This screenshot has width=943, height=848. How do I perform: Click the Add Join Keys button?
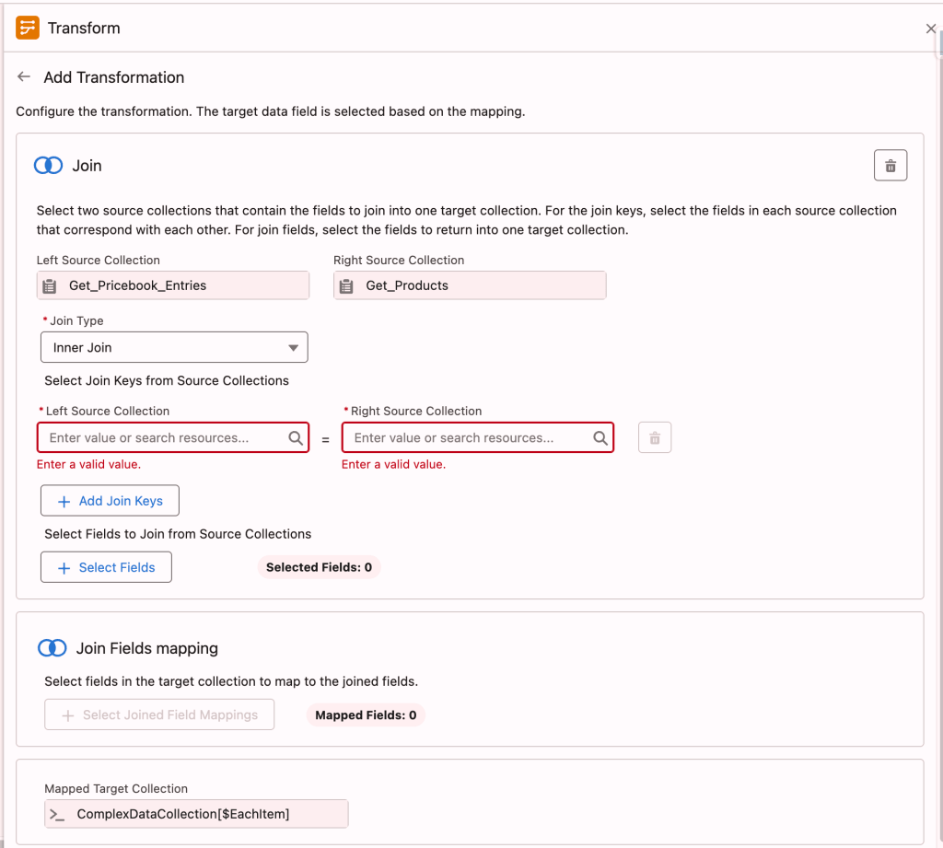point(110,500)
